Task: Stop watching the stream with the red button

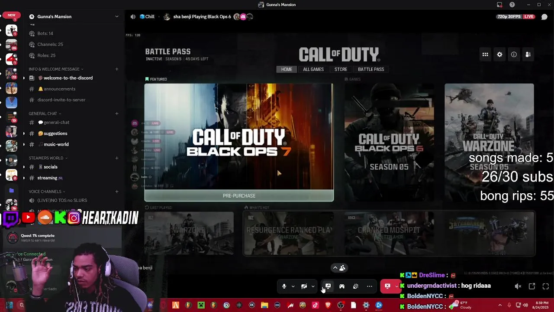Action: (387, 286)
